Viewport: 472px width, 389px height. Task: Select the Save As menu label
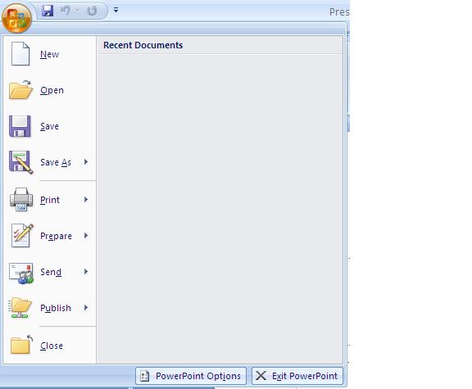pos(56,162)
